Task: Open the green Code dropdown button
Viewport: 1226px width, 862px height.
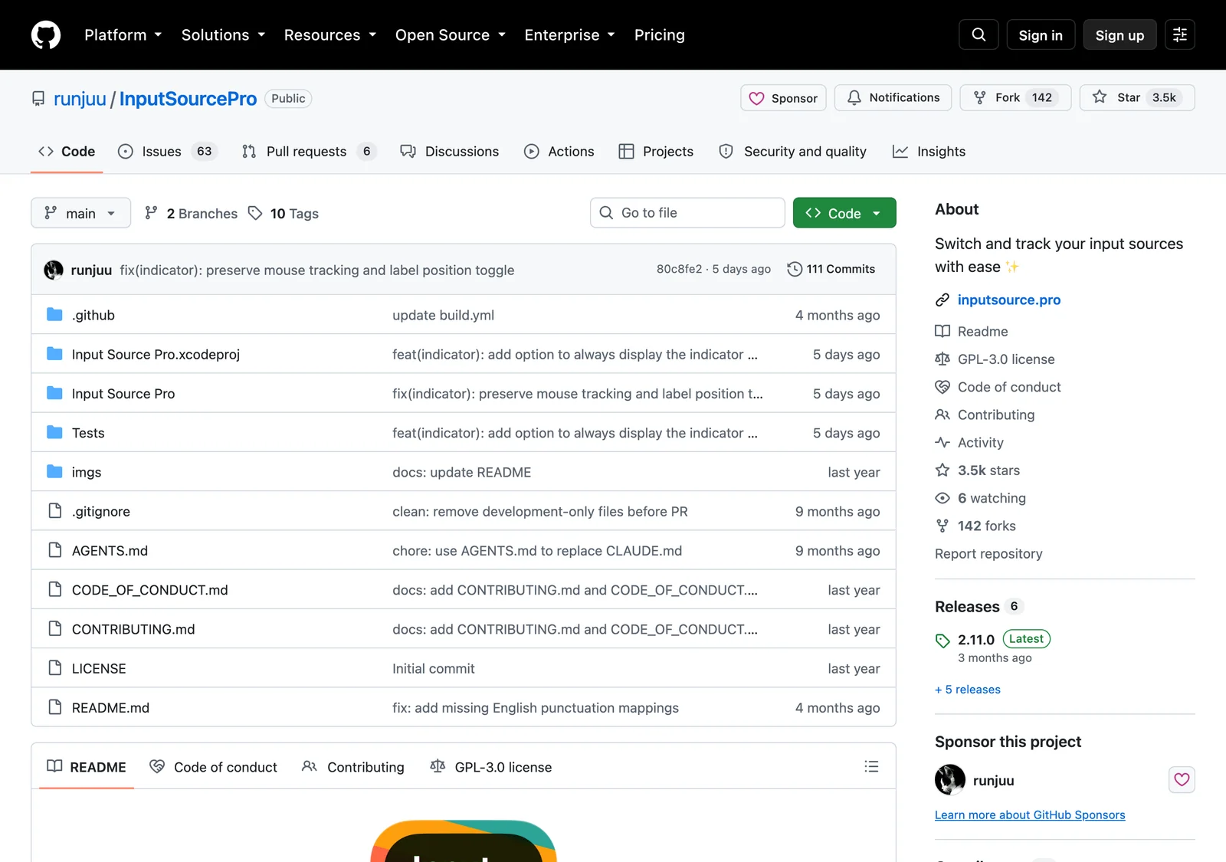Action: (844, 213)
